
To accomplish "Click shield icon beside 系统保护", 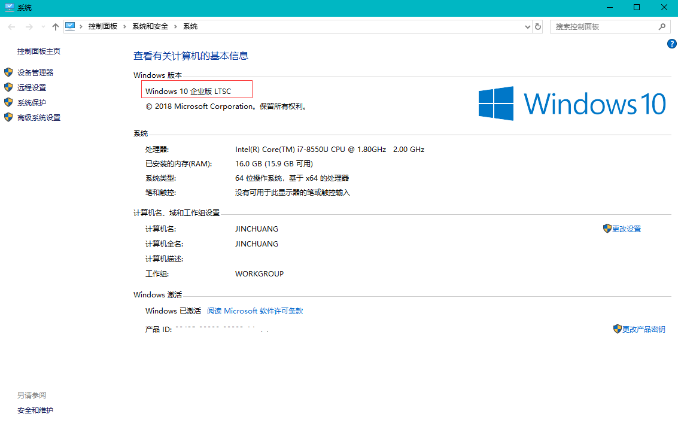I will pyautogui.click(x=8, y=102).
